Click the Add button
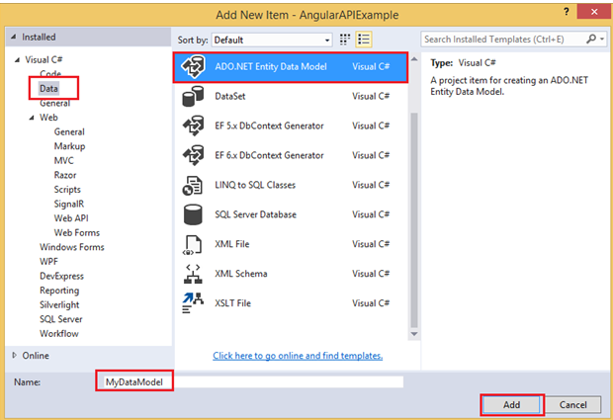Viewport: 613px width, 420px height. (x=511, y=405)
